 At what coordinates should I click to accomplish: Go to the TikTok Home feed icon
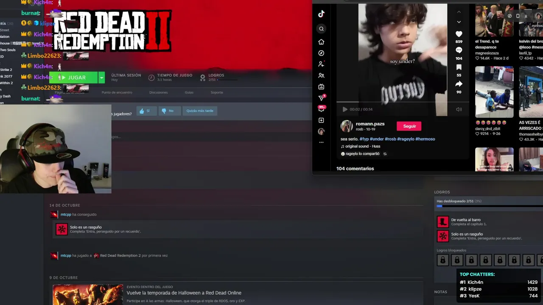321,42
